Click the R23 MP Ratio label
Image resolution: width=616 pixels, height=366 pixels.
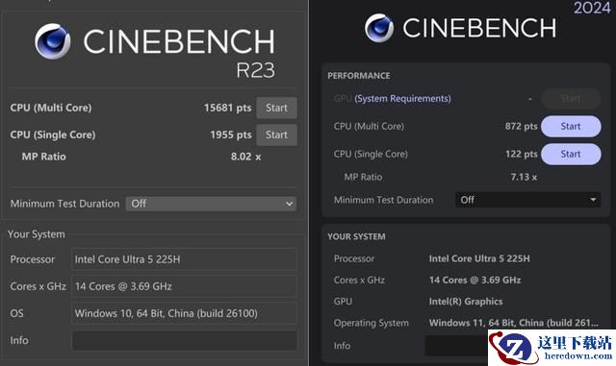pyautogui.click(x=43, y=157)
